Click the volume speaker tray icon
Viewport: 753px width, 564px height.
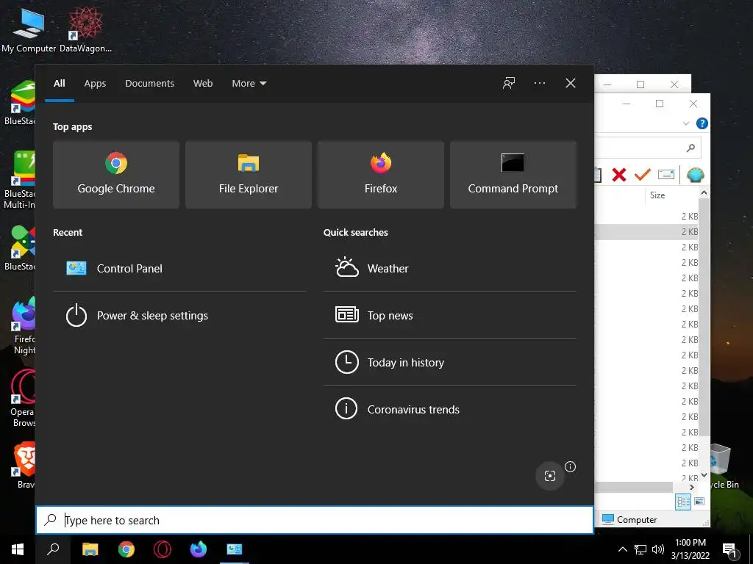click(658, 549)
